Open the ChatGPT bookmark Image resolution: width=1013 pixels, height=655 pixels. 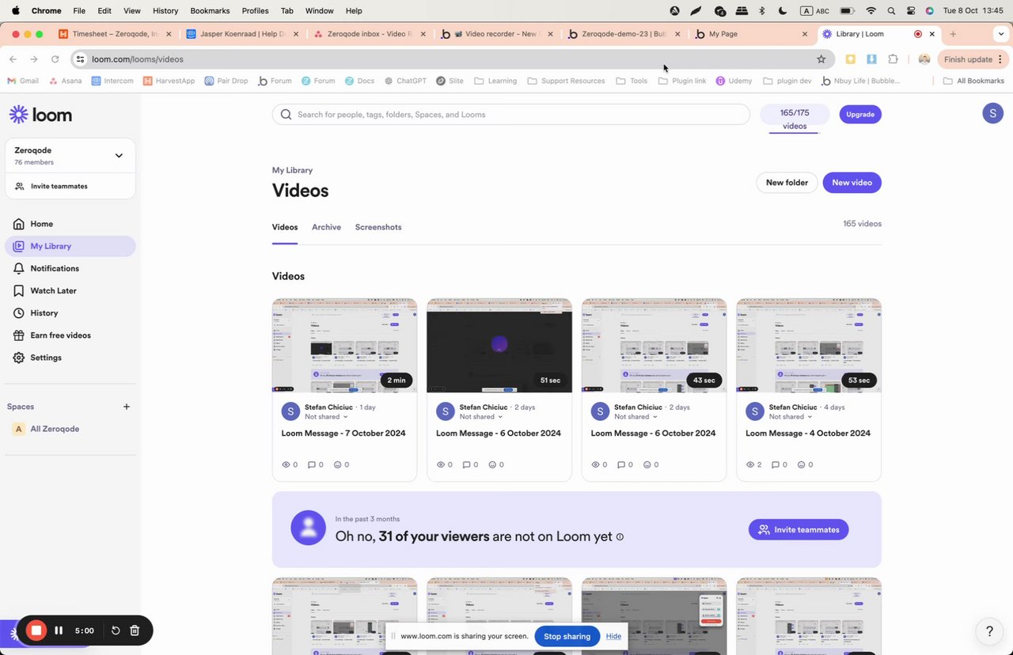(x=405, y=81)
